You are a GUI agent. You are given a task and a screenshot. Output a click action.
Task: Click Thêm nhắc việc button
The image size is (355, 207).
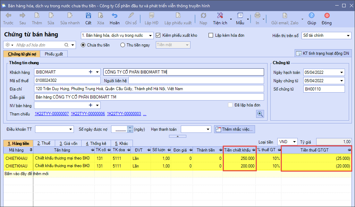[235, 129]
